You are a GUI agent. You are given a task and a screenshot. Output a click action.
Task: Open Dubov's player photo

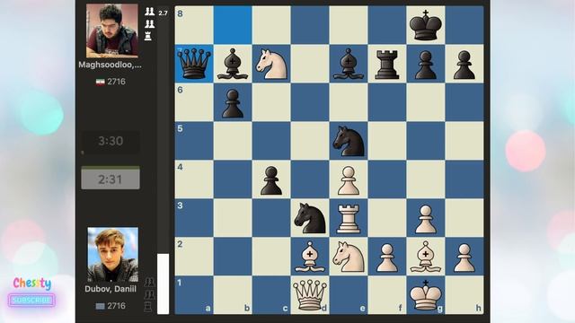[113, 255]
